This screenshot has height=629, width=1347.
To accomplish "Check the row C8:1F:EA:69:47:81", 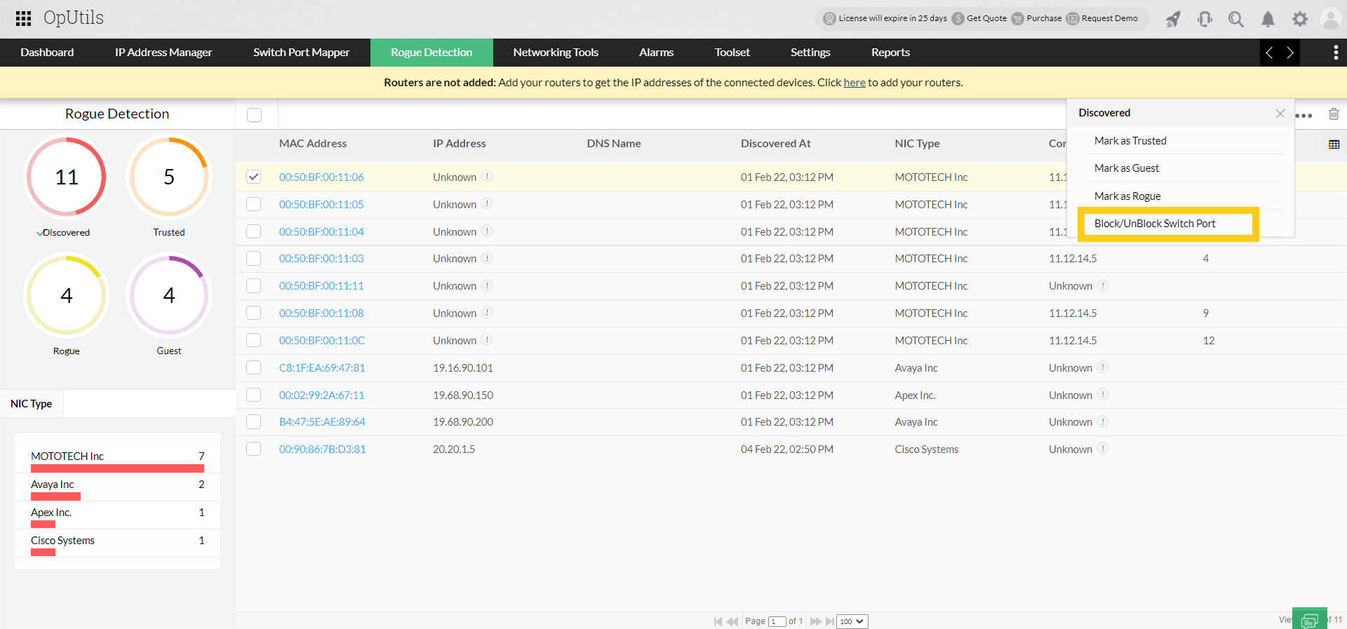I will pos(254,367).
